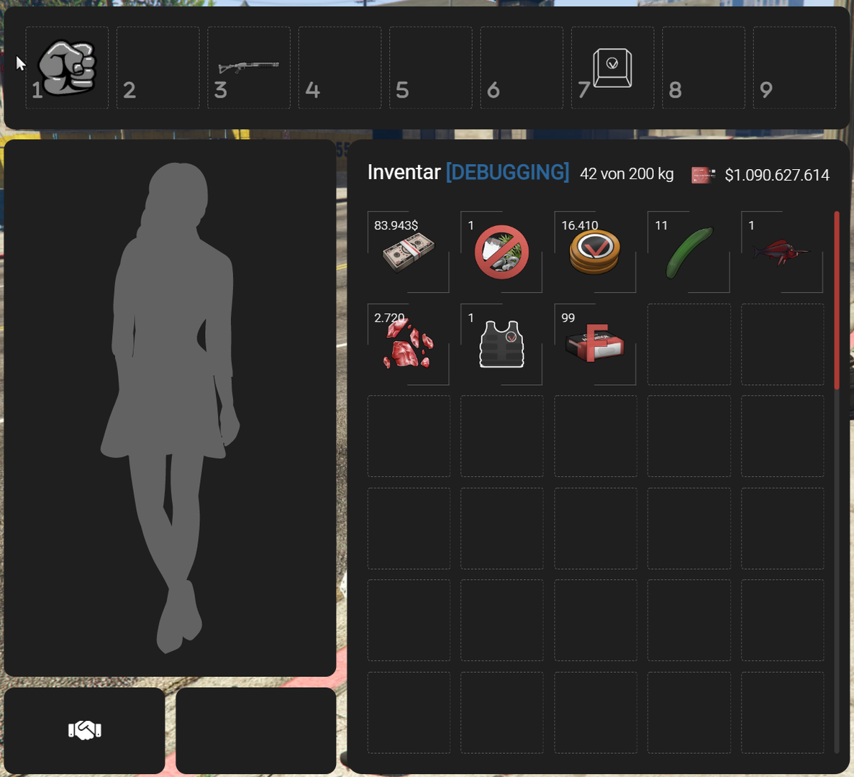Select empty hotbar slot 2

(158, 68)
